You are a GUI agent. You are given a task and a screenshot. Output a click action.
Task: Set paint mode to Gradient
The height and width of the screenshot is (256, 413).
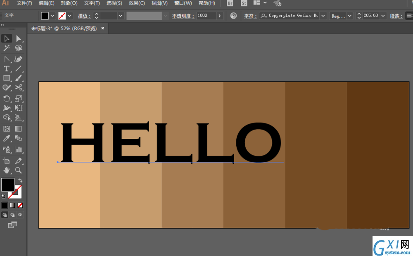12,205
